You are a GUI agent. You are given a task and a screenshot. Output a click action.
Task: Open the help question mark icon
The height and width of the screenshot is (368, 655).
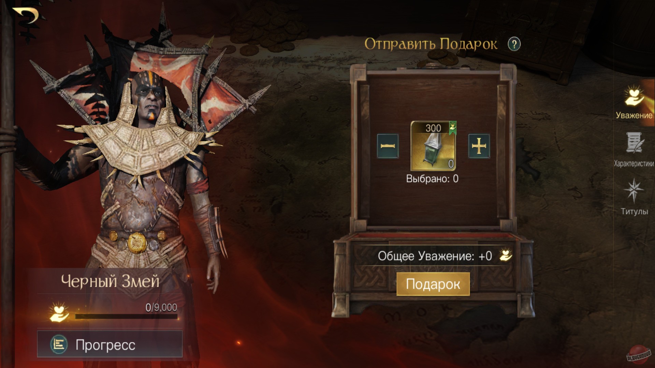pyautogui.click(x=514, y=44)
